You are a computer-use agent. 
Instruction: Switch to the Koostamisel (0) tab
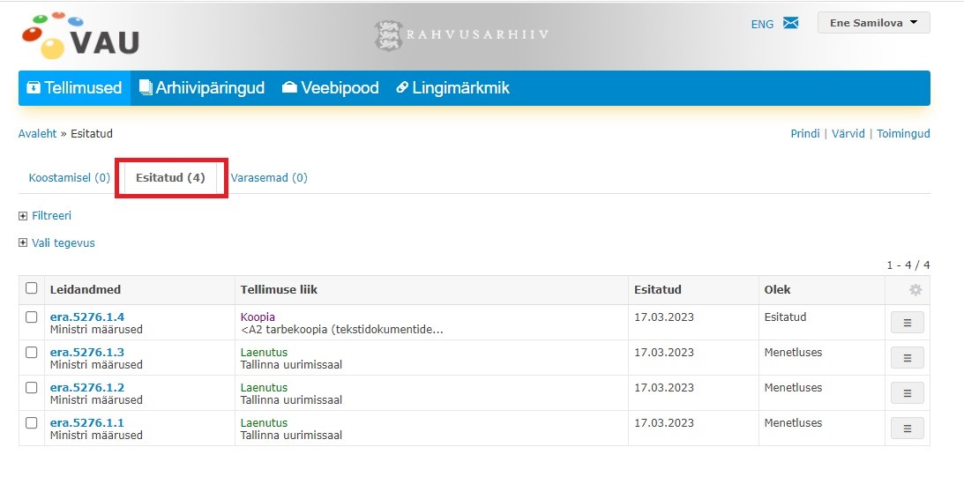tap(69, 177)
